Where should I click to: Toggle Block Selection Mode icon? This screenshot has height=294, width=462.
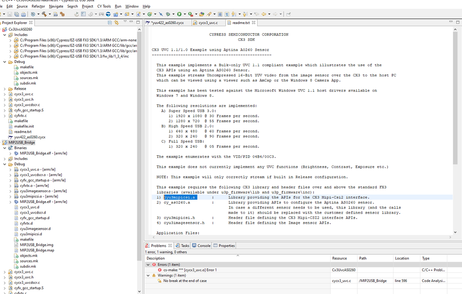[x=220, y=14]
